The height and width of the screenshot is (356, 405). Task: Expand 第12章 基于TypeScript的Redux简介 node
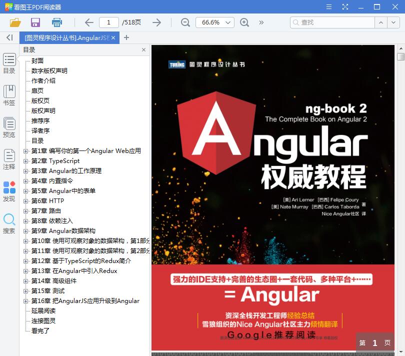[25, 261]
